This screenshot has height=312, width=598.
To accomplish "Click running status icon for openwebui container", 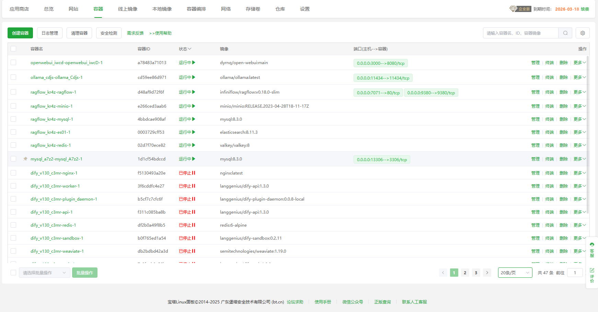I will pos(194,63).
